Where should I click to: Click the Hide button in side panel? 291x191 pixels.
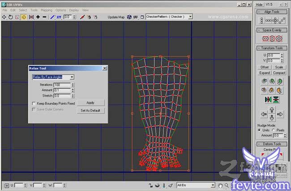tap(260, 4)
